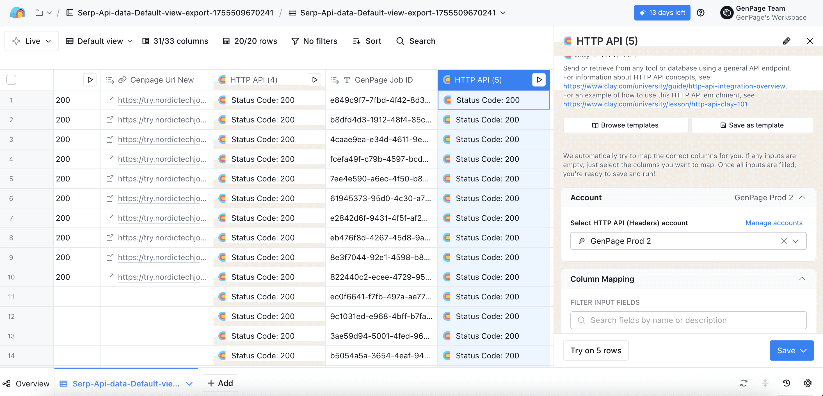Image resolution: width=823 pixels, height=396 pixels.
Task: Click the table refresh icon in bottom bar
Action: [744, 383]
